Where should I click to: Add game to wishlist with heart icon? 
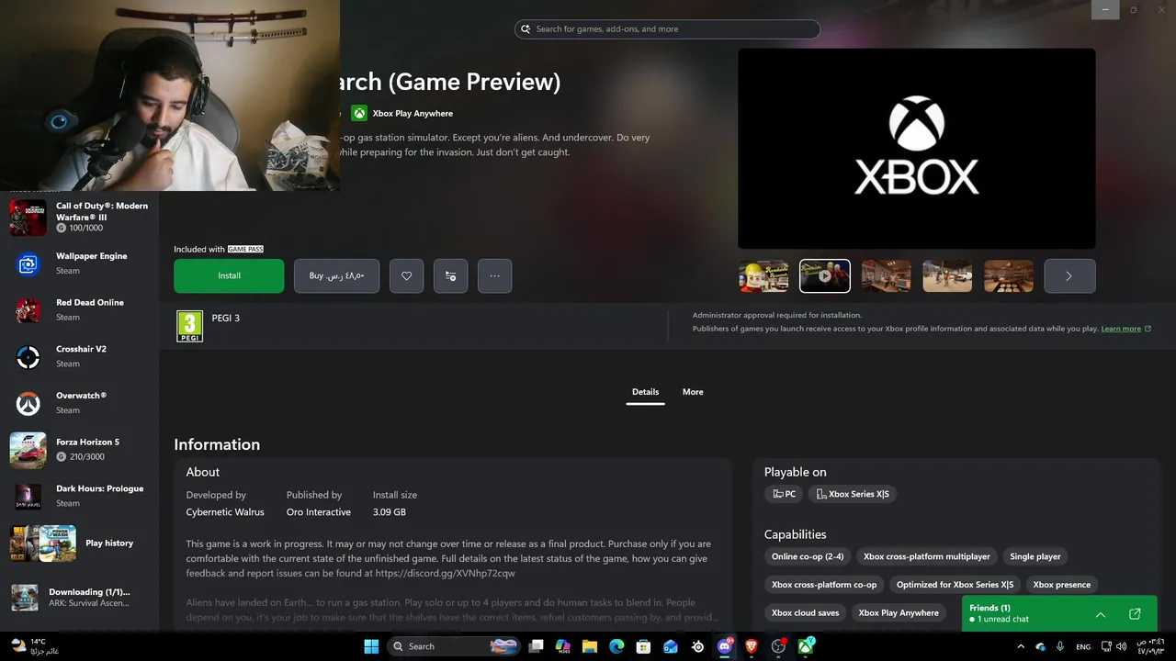pos(406,275)
